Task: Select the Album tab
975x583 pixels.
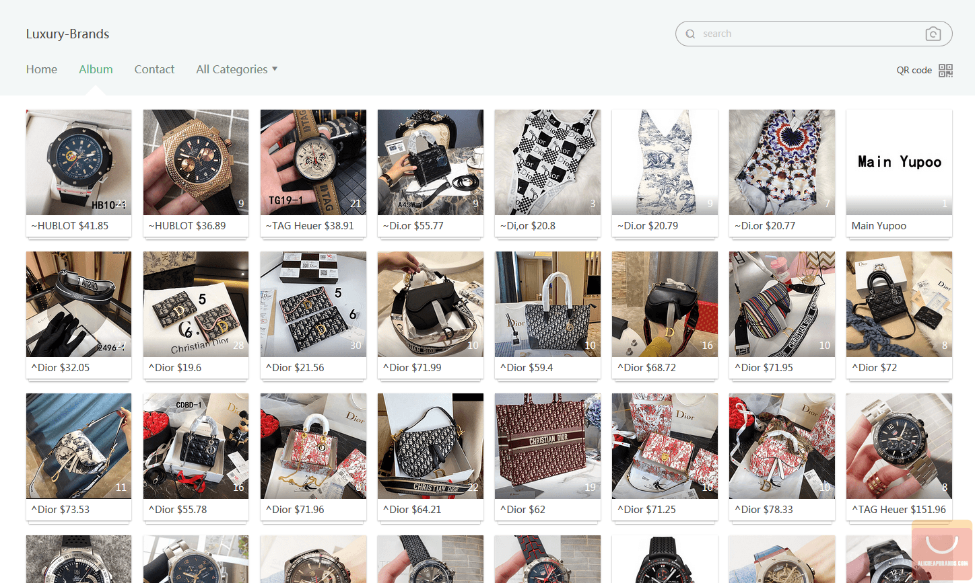Action: [96, 69]
